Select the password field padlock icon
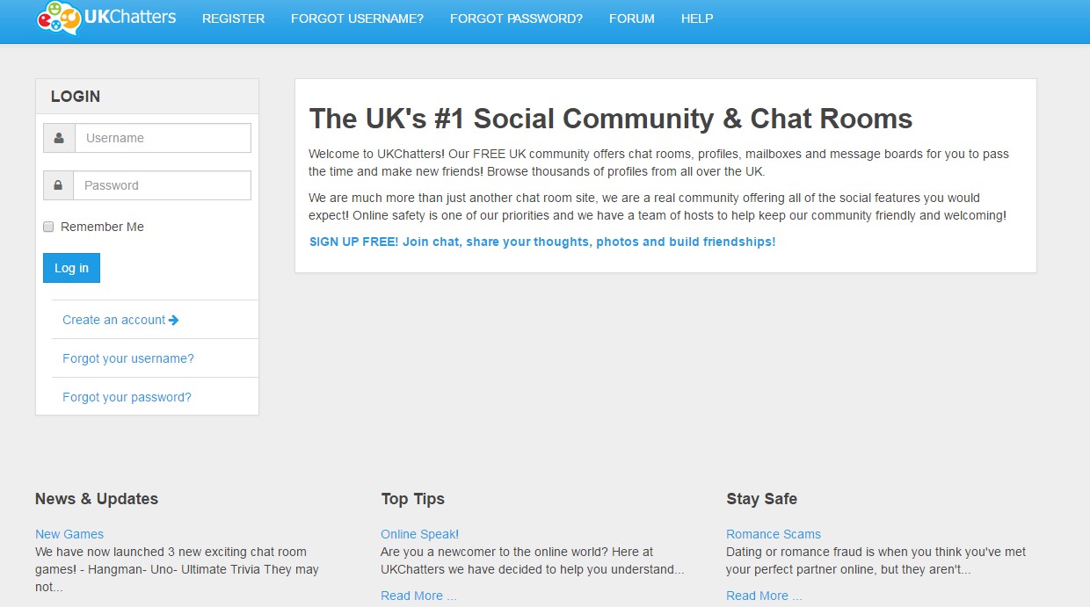This screenshot has width=1090, height=607. 58,184
